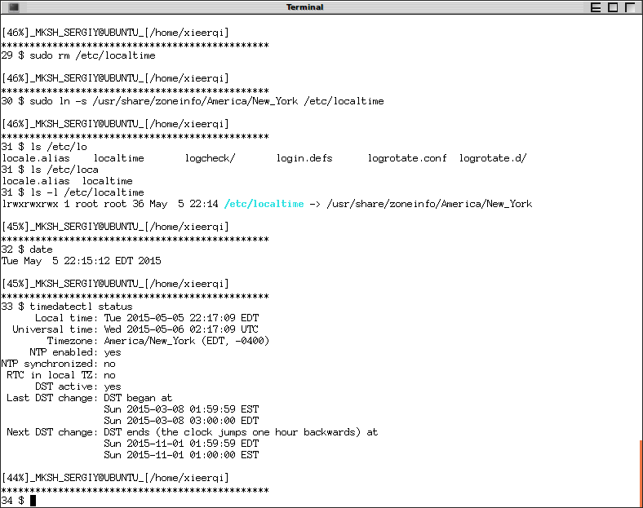Click 'Sun 2015-03-08 01:59:59 EST' line
This screenshot has height=508, width=643.
(181, 409)
